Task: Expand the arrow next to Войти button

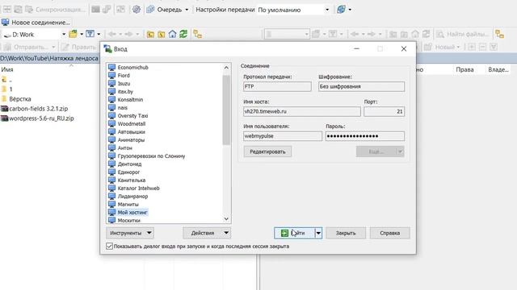Action: 318,233
